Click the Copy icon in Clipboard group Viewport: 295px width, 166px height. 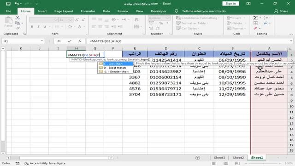coord(18,23)
